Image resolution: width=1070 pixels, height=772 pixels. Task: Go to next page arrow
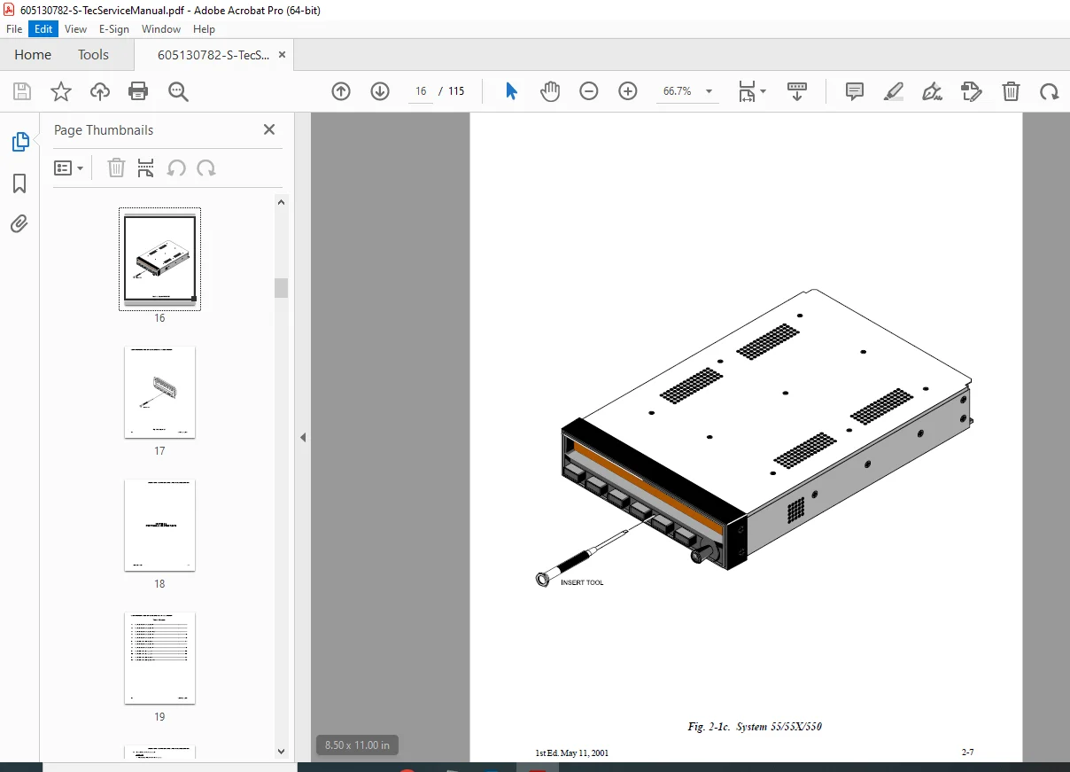[380, 91]
